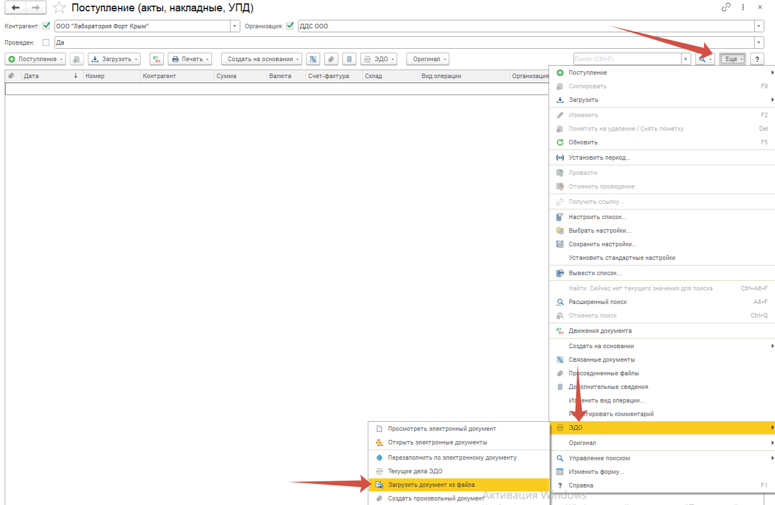Open help with the question mark button
The height and width of the screenshot is (505, 775).
757,59
